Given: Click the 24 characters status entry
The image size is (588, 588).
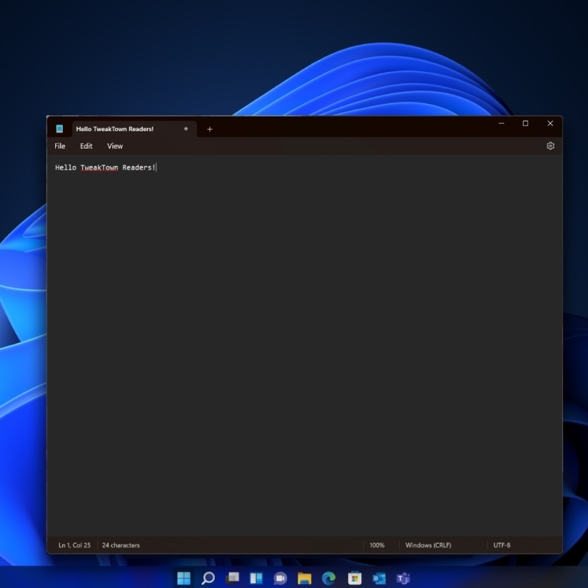Looking at the screenshot, I should click(x=121, y=545).
